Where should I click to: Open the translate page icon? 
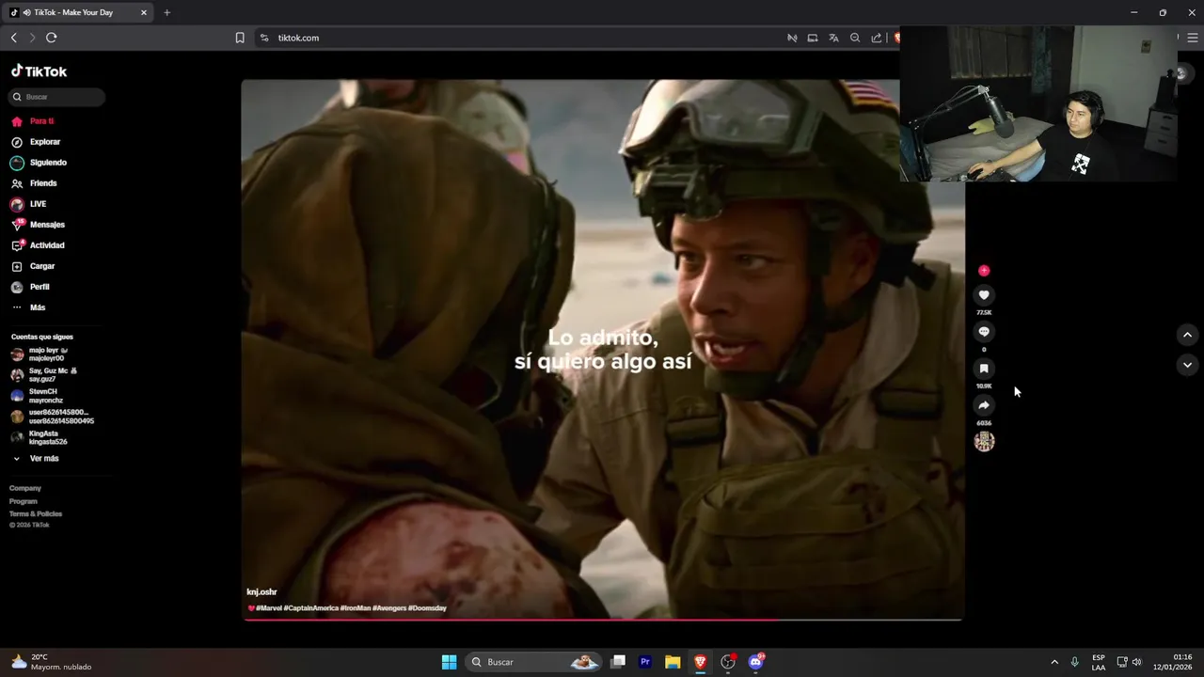833,38
